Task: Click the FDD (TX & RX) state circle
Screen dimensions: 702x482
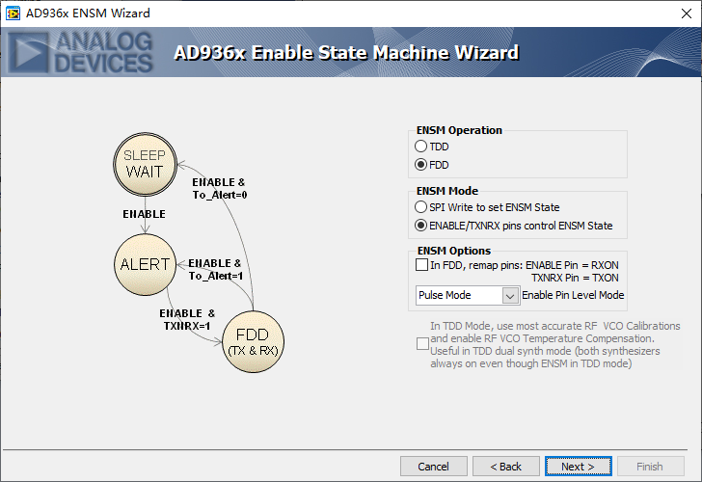Action: [x=253, y=341]
